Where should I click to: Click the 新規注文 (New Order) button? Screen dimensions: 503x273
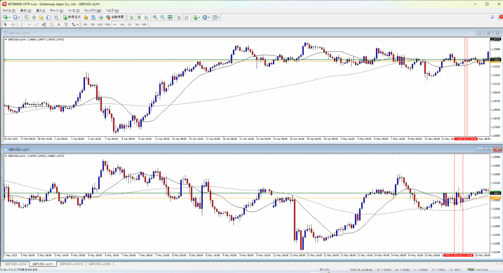point(71,17)
